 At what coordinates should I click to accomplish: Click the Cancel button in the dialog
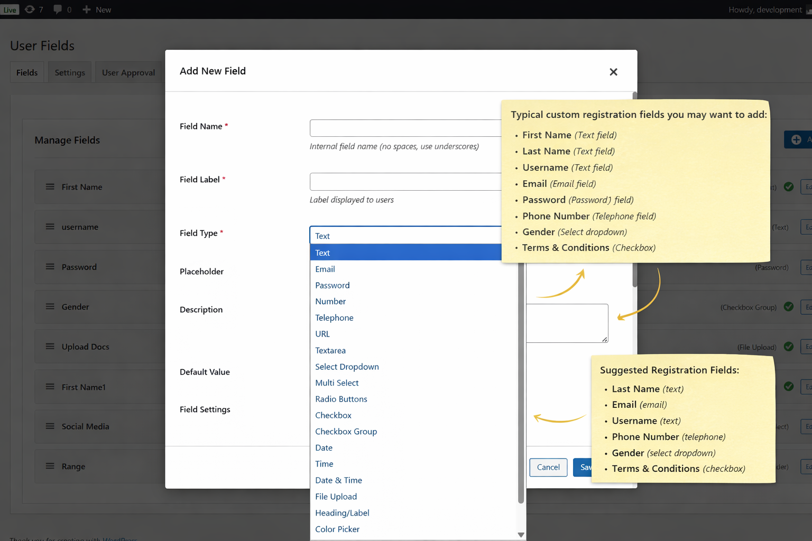click(x=548, y=467)
